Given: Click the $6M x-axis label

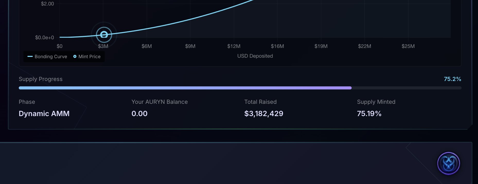Looking at the screenshot, I should [x=147, y=46].
